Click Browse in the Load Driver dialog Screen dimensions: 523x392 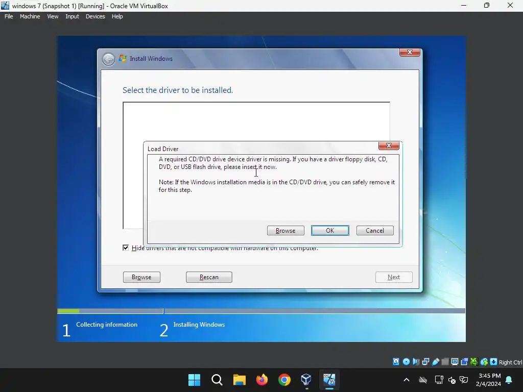286,231
